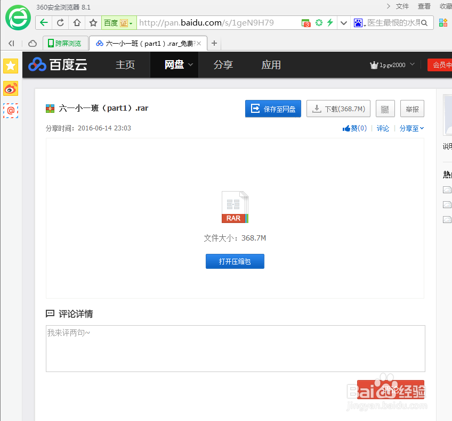Screen dimensions: 452x421
Task: Open favorites star in sidebar
Action: [x=11, y=66]
